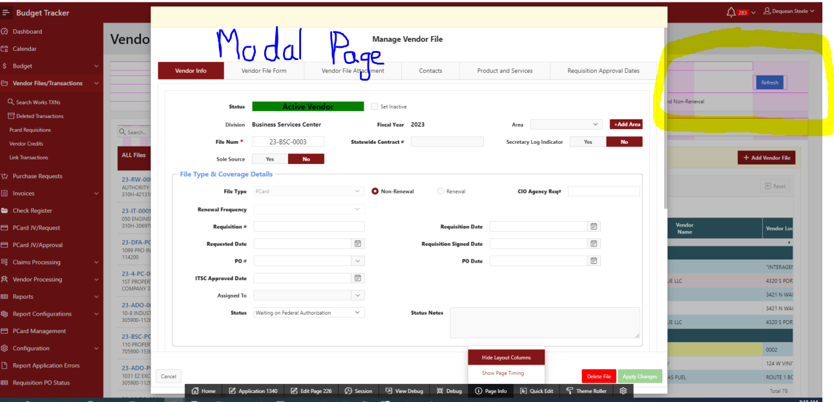Open Quick Edit in developer toolbar
This screenshot has height=402, width=834.
[536, 391]
